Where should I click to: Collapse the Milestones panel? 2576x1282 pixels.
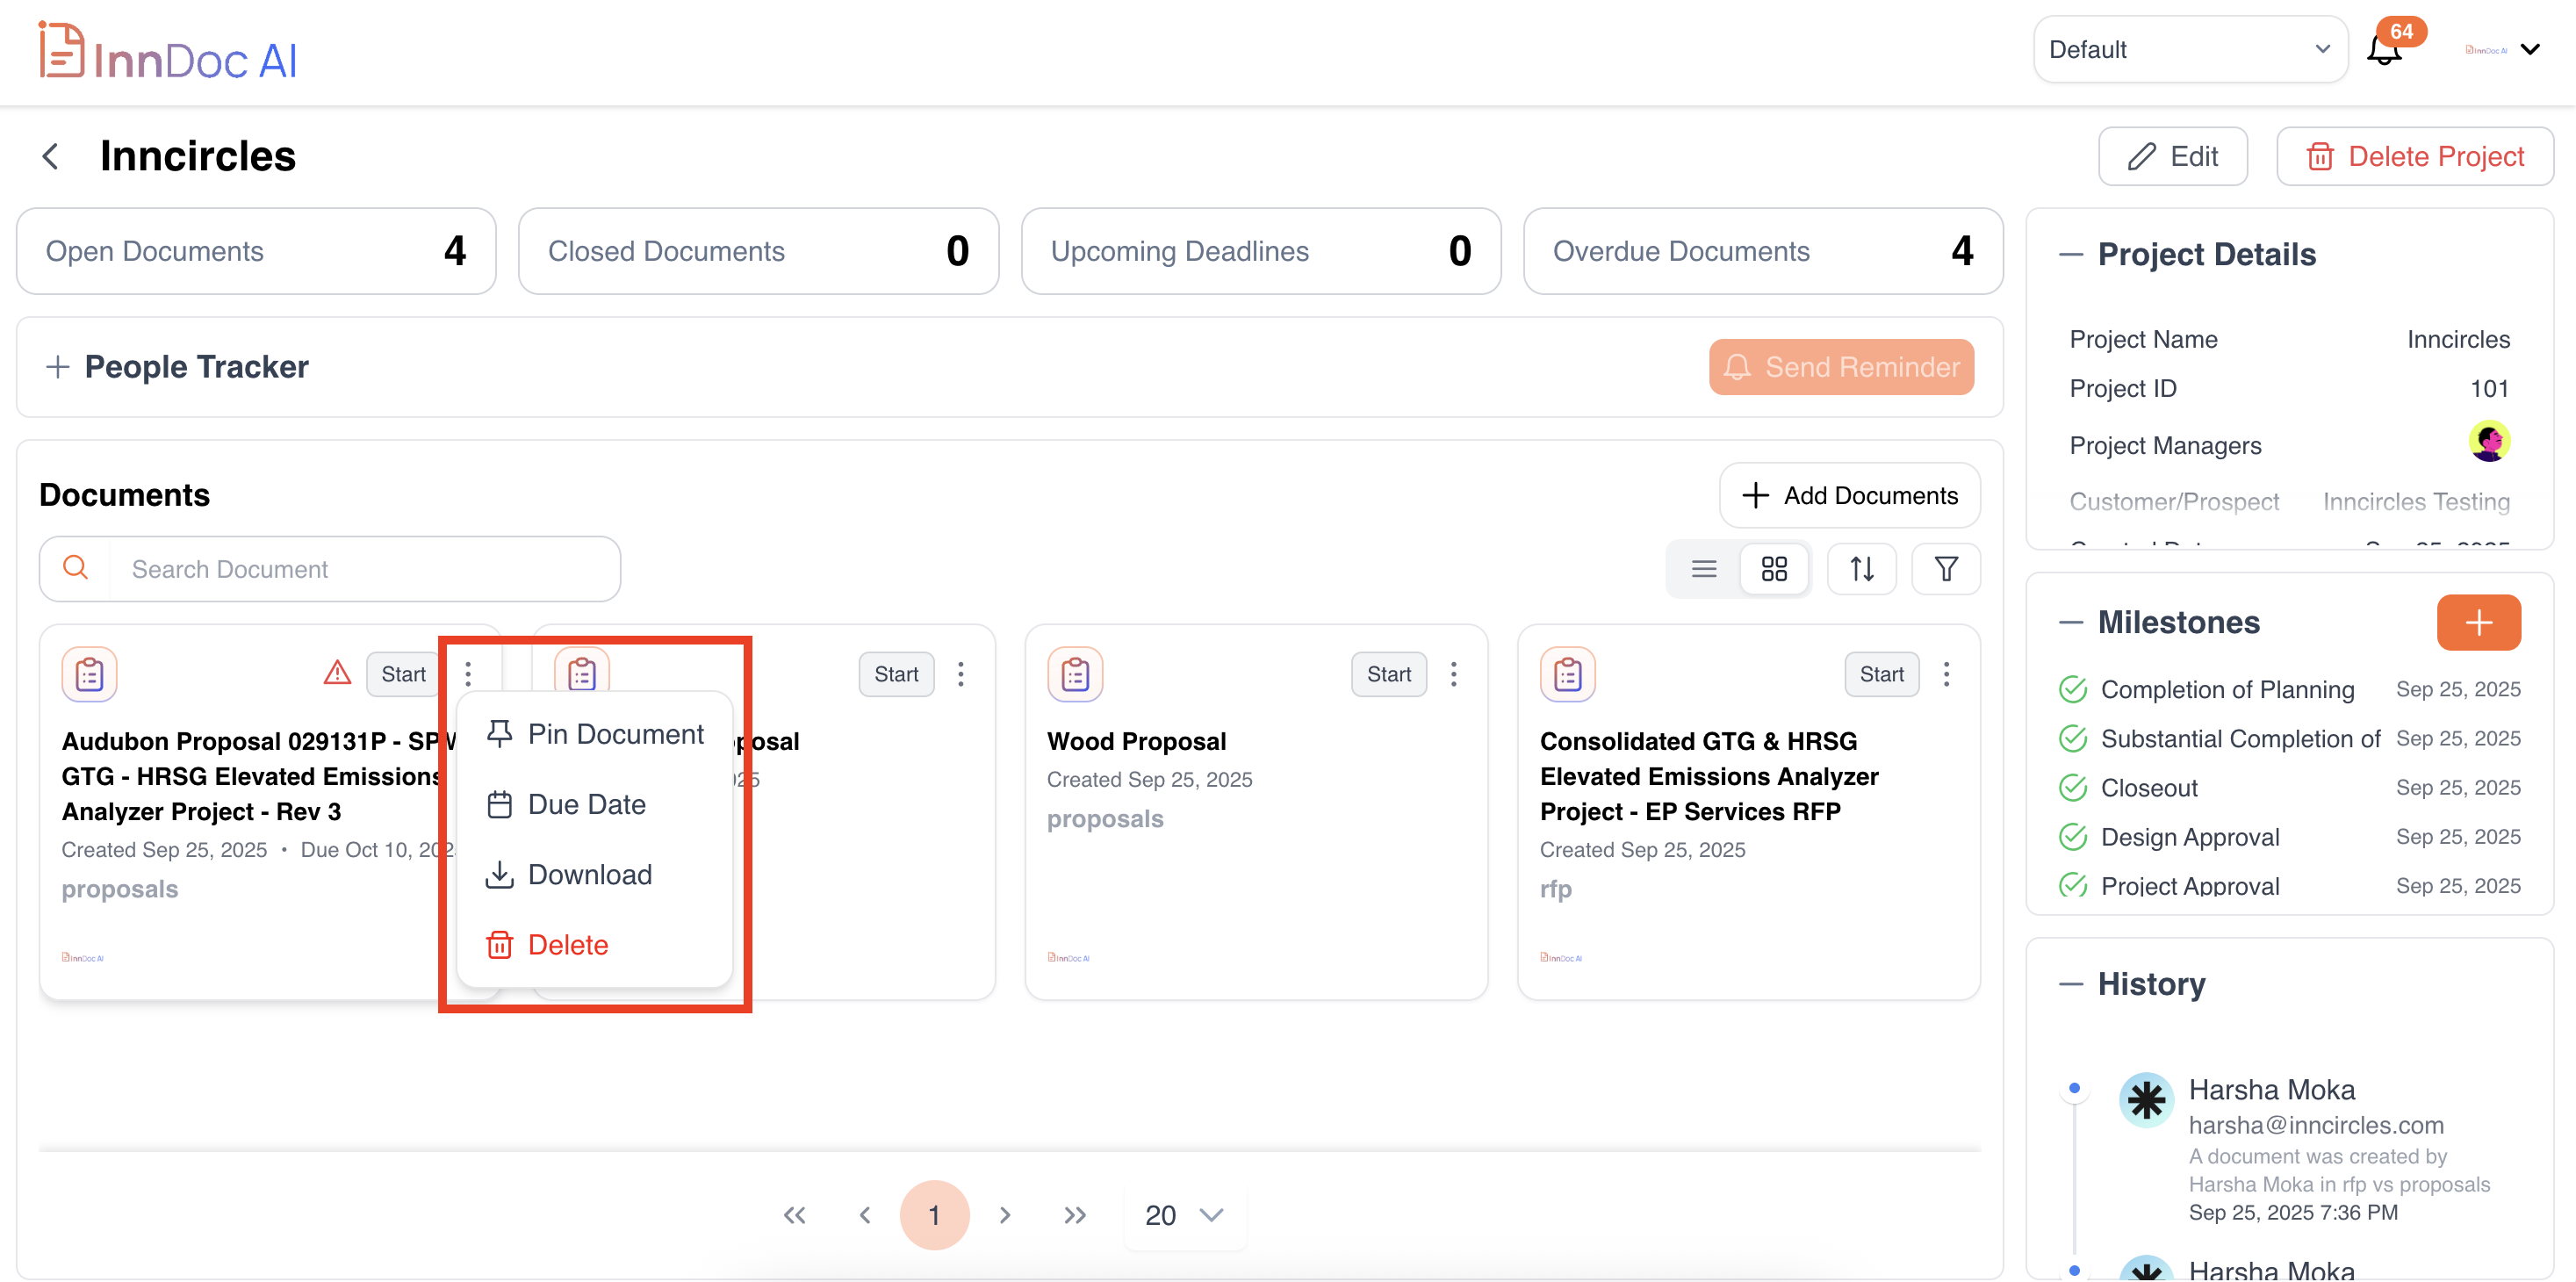coord(2070,622)
